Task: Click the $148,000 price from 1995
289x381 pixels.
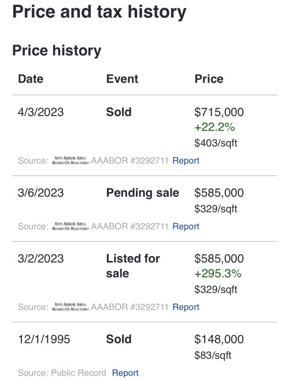Action: pos(219,339)
